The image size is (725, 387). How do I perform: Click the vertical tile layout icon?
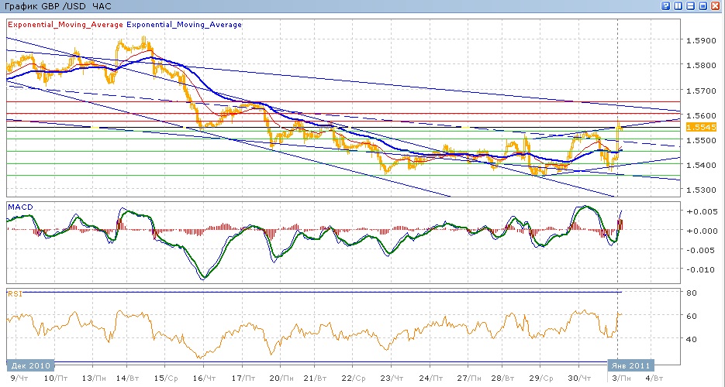pyautogui.click(x=678, y=6)
